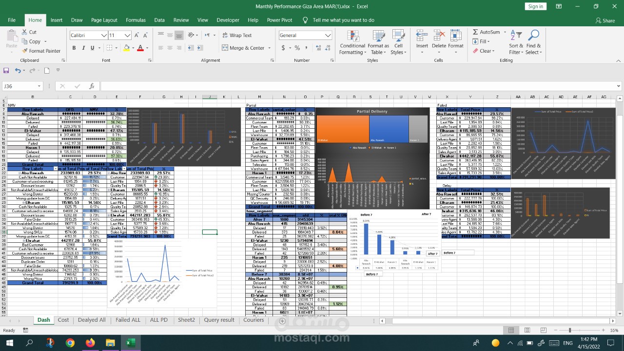Activate the Format Painter brush
Viewport: 624px width, 351px height.
coord(24,51)
